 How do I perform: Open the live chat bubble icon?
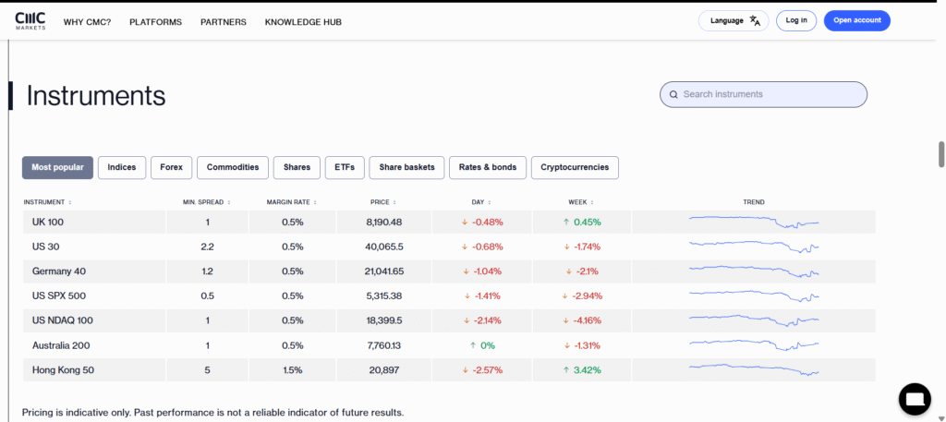(x=915, y=398)
